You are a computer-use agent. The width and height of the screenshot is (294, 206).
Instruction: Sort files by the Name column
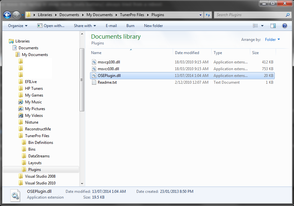tap(132, 53)
